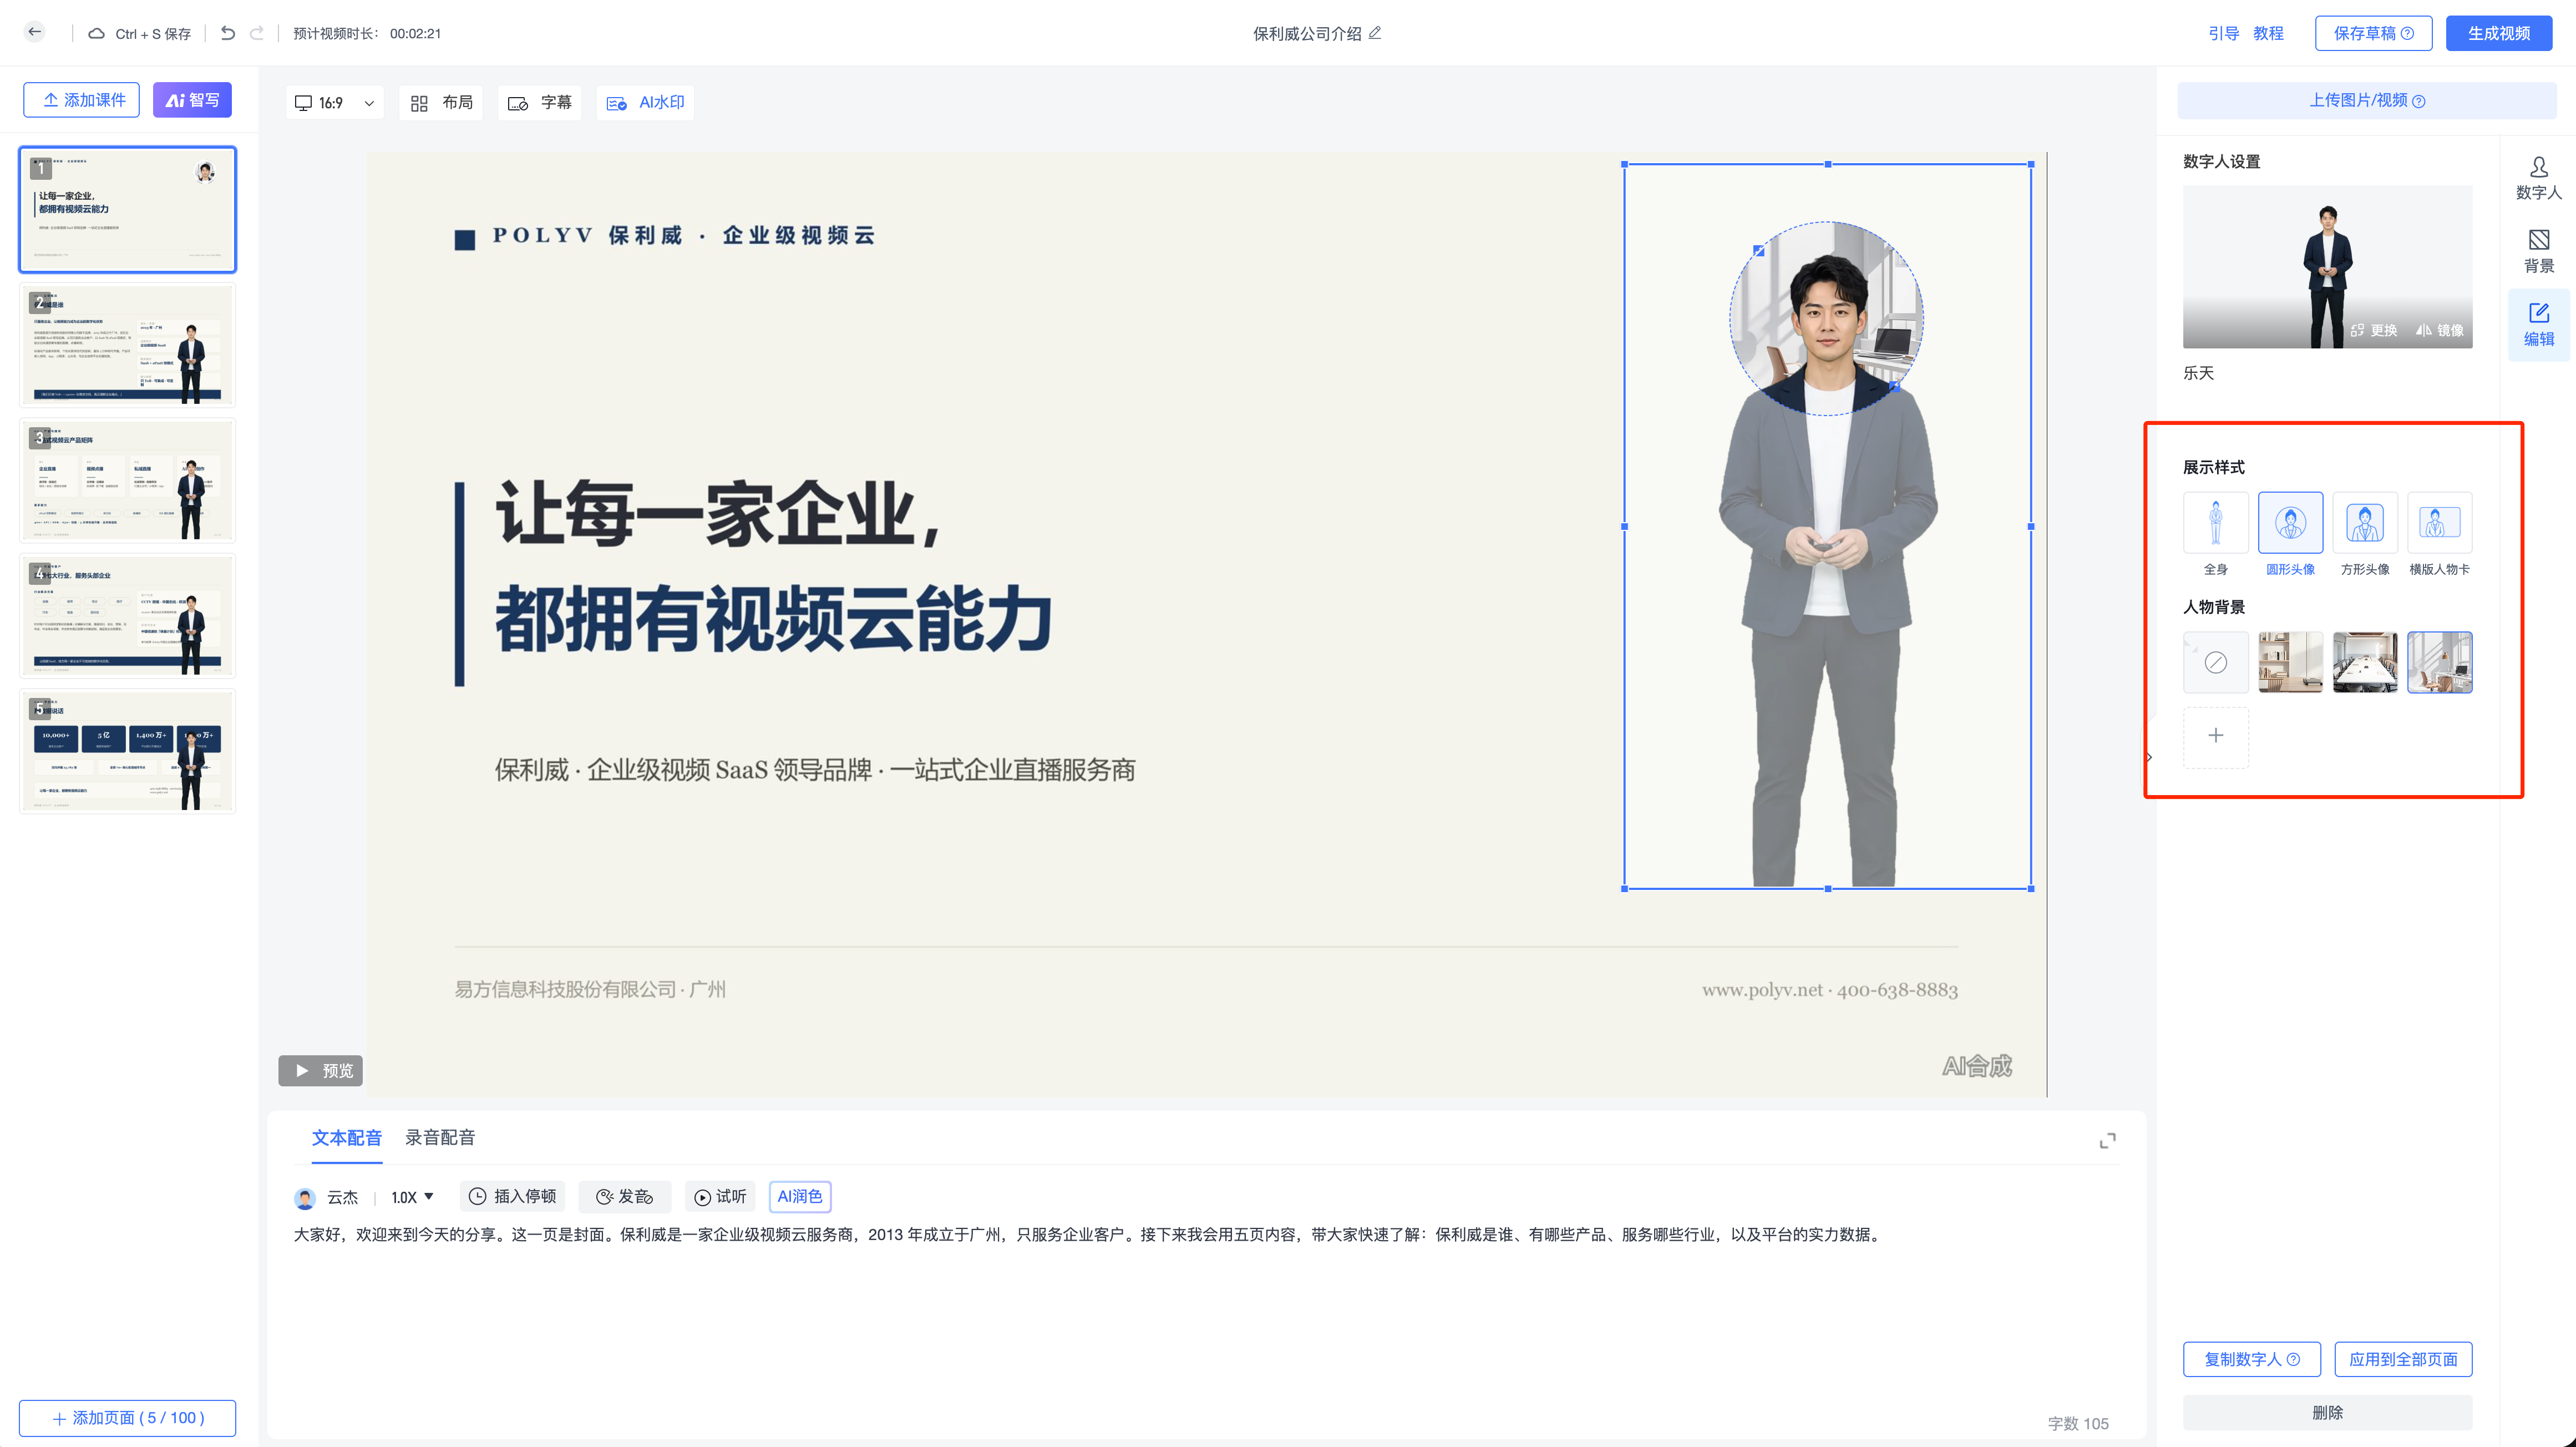Edit the title with pencil icon
The image size is (2576, 1447).
tap(1376, 33)
